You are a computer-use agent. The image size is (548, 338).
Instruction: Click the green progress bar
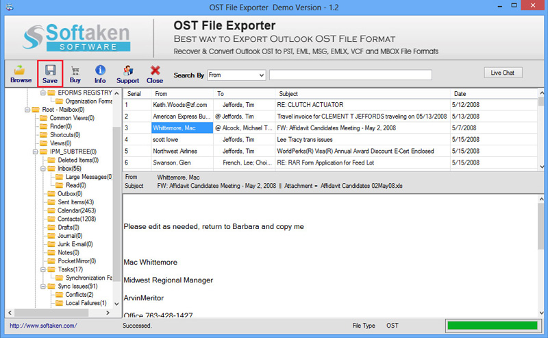(492, 326)
